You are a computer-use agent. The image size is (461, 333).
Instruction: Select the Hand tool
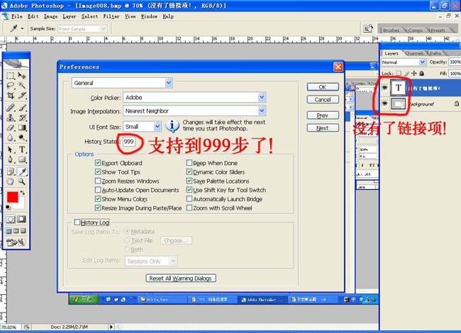[11, 181]
